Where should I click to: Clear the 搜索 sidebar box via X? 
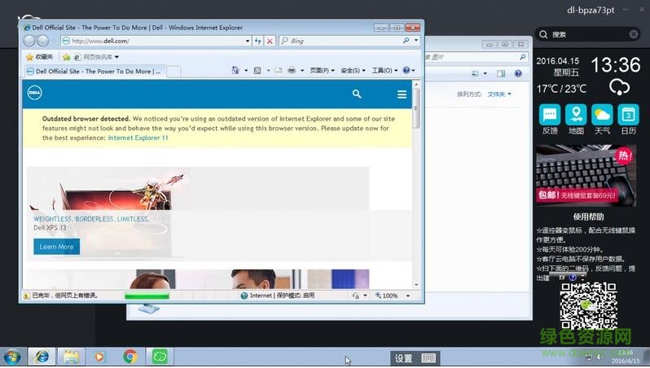pyautogui.click(x=634, y=34)
